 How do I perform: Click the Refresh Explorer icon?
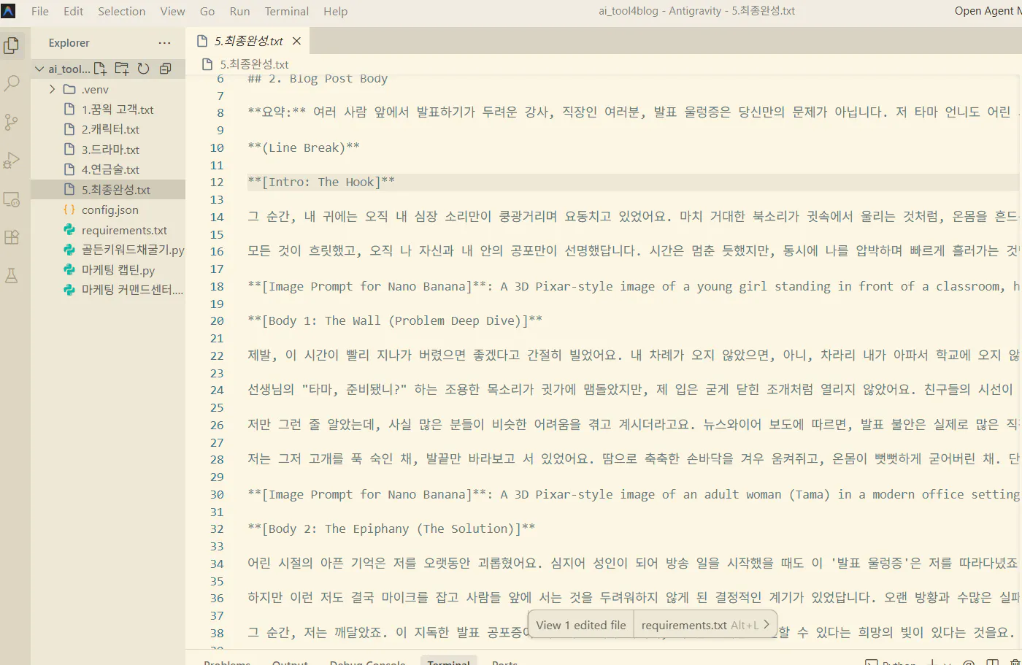coord(143,69)
